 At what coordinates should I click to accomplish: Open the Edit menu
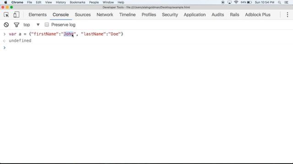pyautogui.click(x=38, y=2)
